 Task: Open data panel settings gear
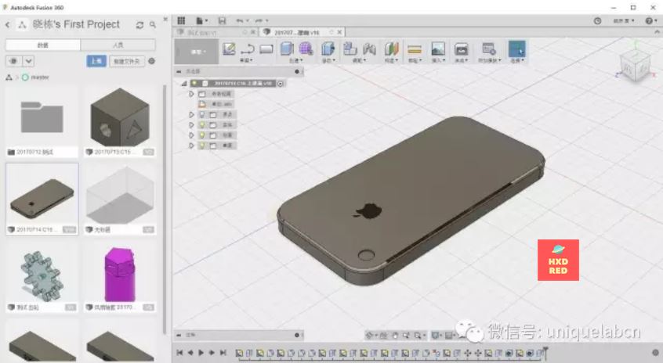pyautogui.click(x=152, y=61)
